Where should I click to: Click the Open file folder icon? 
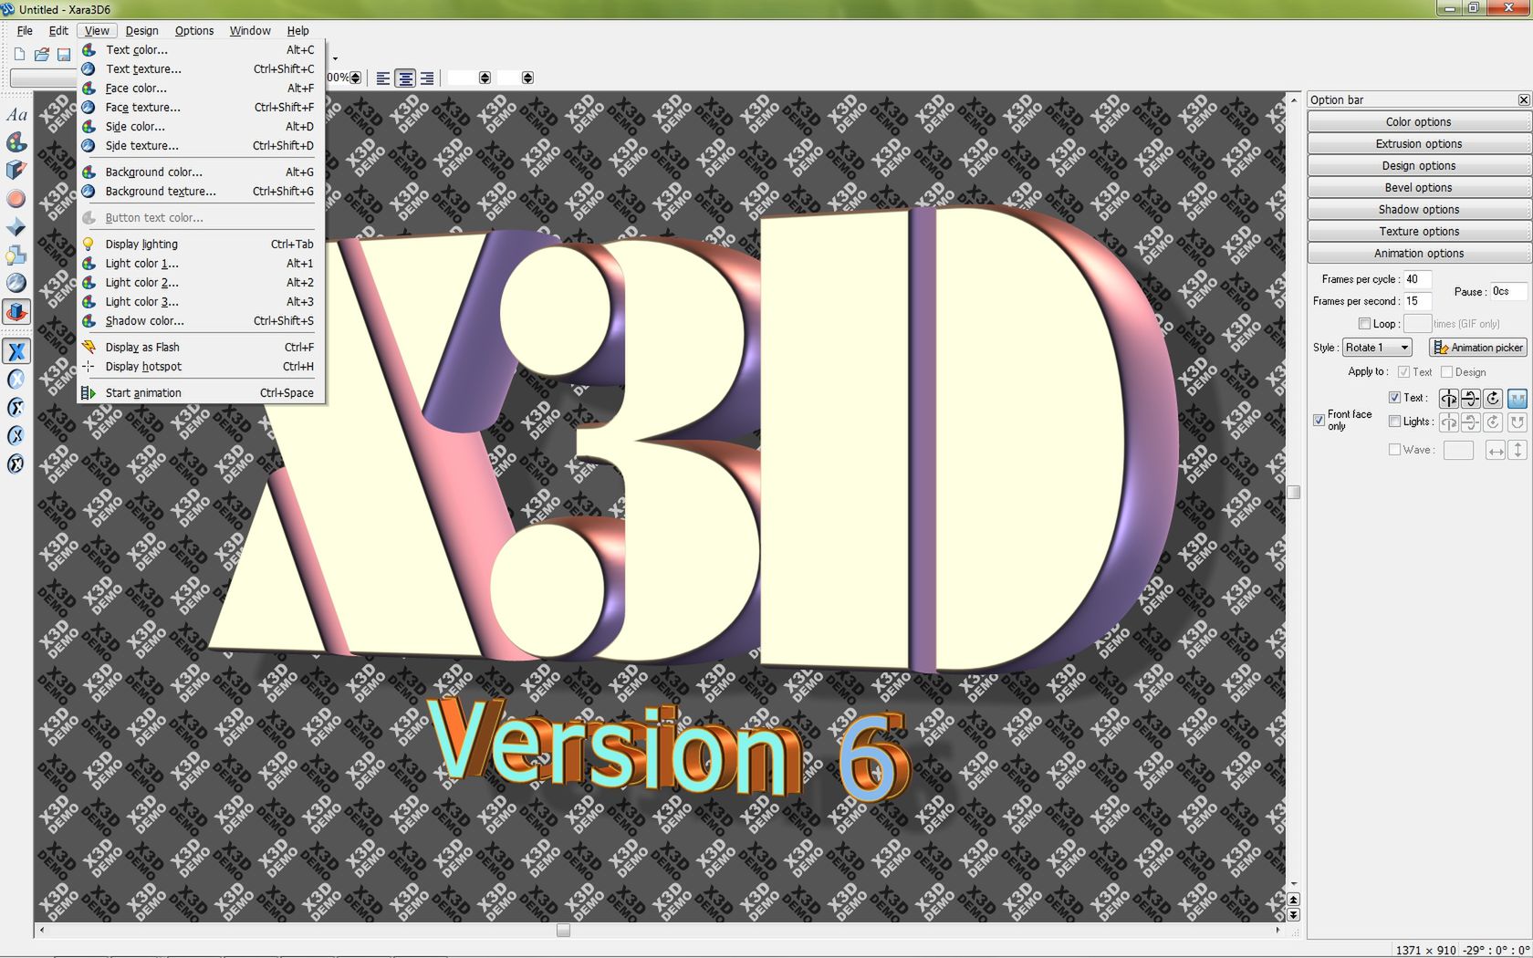[x=42, y=55]
